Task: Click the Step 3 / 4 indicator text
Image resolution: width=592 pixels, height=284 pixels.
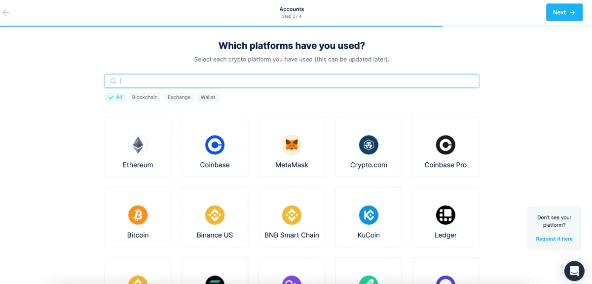Action: (292, 16)
